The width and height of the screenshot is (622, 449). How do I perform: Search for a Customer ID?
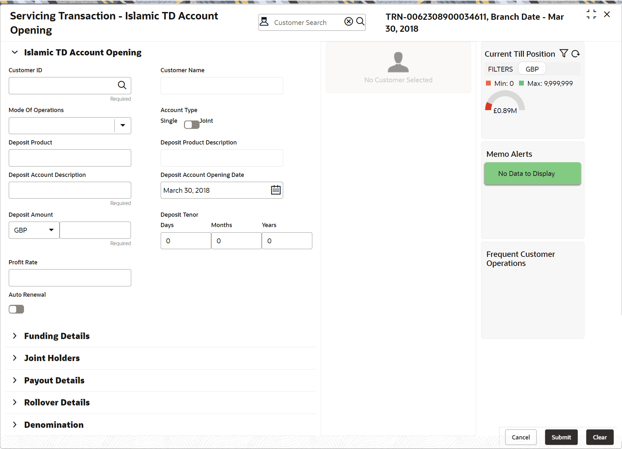122,85
